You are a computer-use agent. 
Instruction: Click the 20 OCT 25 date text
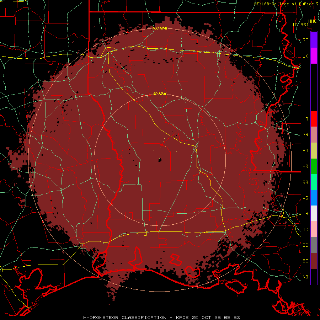click(x=207, y=318)
